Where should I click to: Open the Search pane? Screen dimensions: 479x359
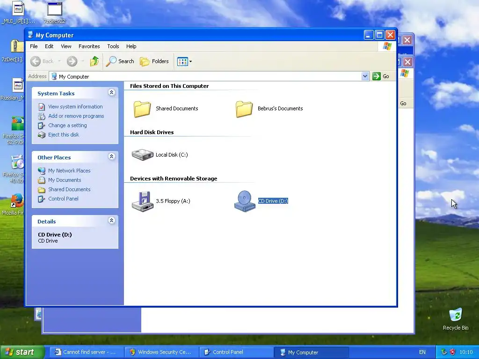[120, 61]
